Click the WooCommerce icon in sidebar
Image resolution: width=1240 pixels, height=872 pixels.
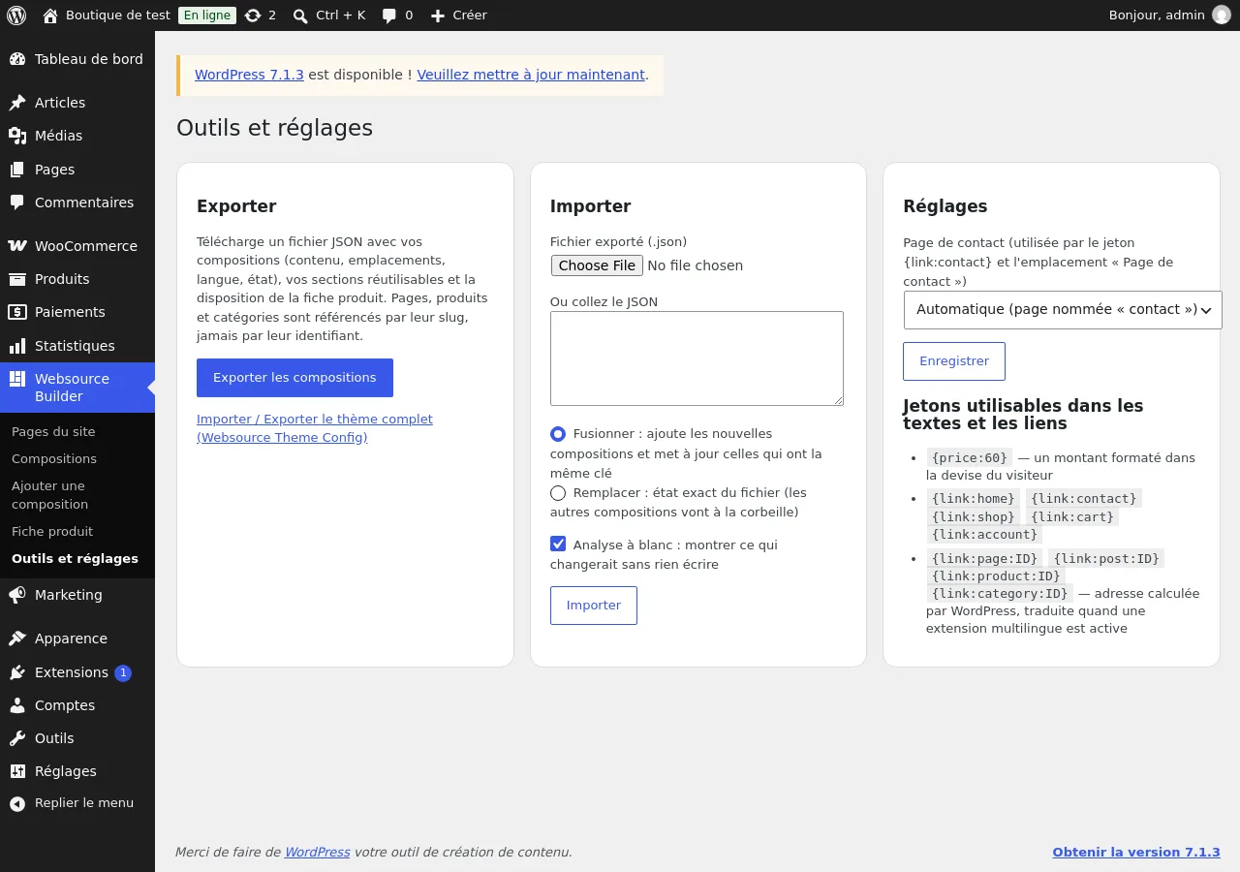click(x=17, y=246)
